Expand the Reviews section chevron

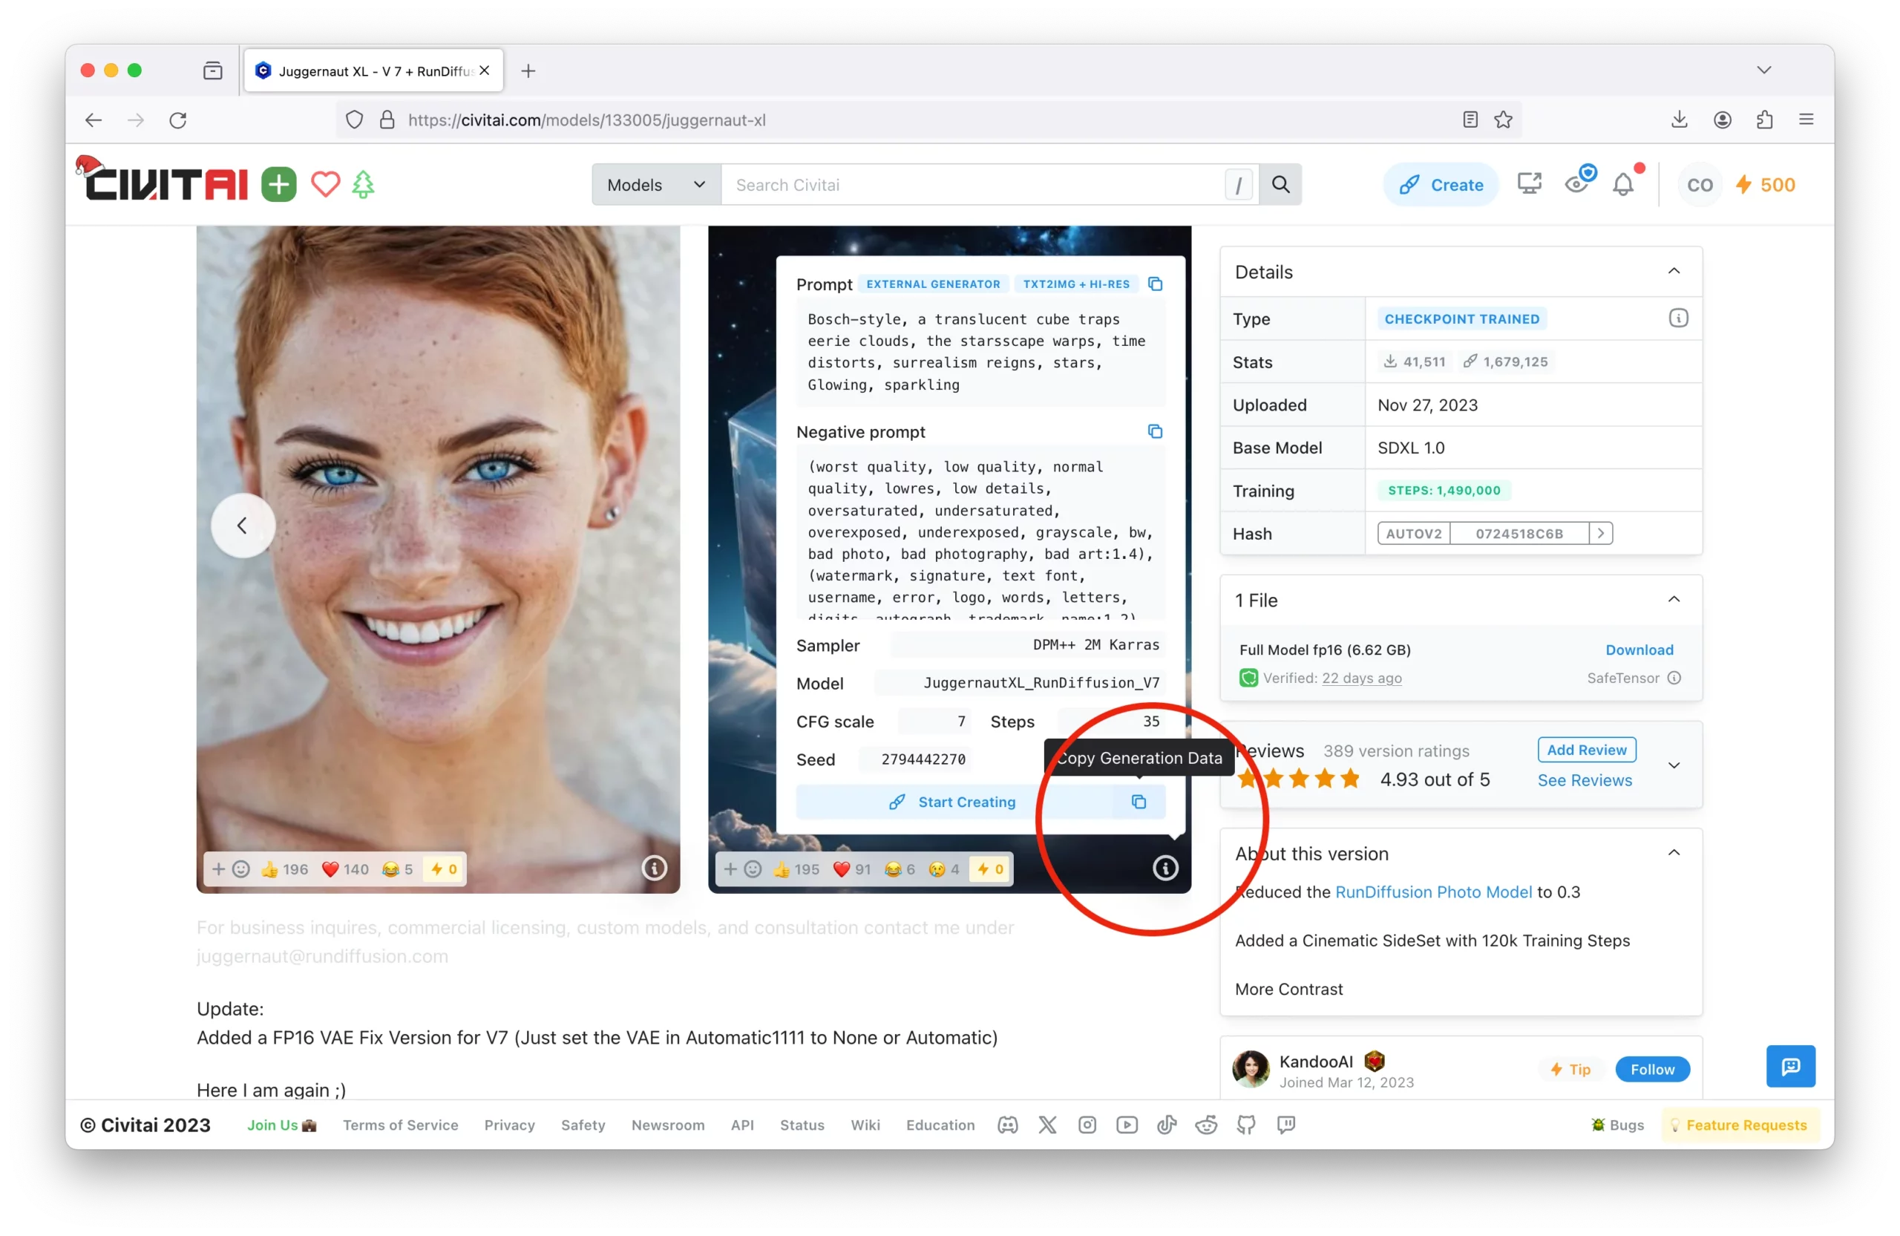tap(1674, 765)
